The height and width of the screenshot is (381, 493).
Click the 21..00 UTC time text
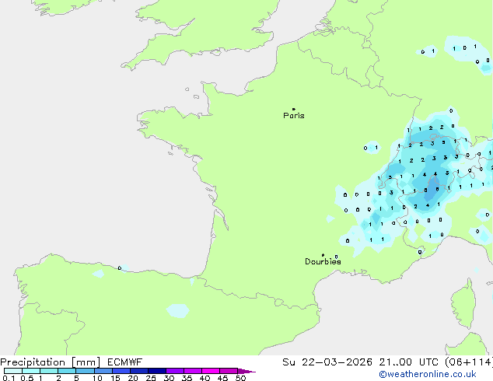click(409, 362)
